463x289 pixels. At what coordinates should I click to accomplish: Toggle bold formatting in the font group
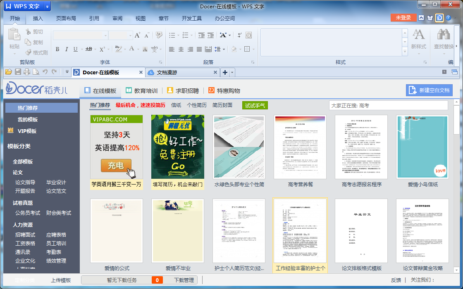pos(57,50)
